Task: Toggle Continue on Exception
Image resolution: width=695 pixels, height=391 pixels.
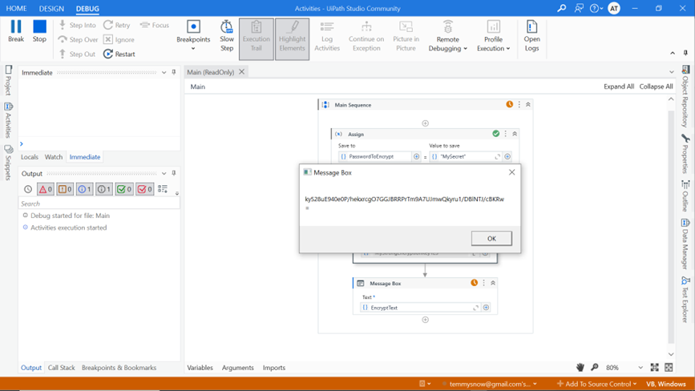Action: coord(366,36)
